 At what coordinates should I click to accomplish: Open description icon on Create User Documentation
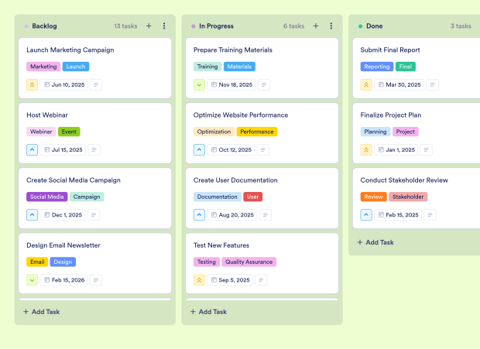266,215
